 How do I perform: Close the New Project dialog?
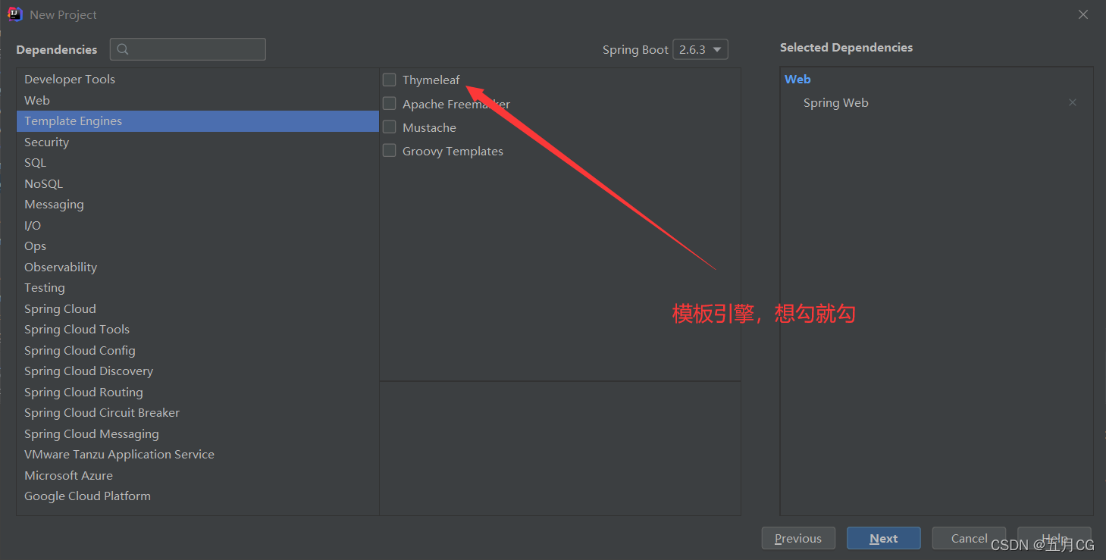(x=1083, y=14)
